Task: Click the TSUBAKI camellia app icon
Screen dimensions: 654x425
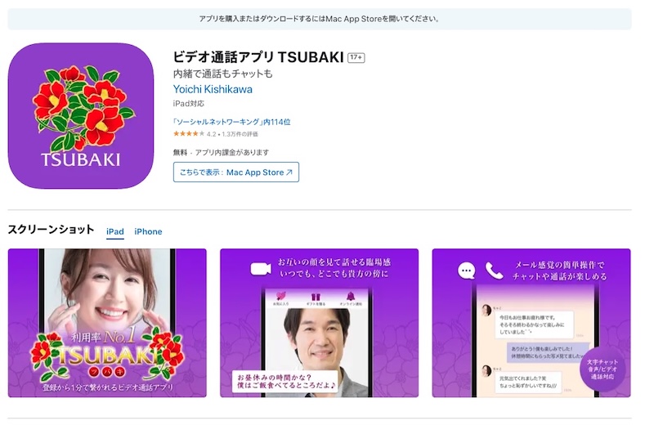Action: tap(81, 116)
